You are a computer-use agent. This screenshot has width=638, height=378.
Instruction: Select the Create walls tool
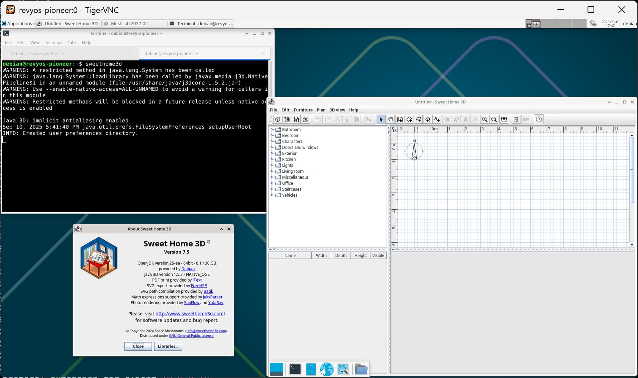pos(400,120)
